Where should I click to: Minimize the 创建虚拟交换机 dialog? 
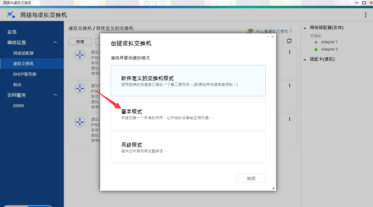[x=269, y=36]
